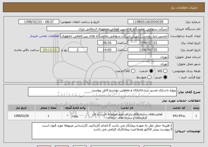Viewport: 208px width, 147px height.
Task: Click the ساعت باقی مانده label
Action: [x=27, y=50]
